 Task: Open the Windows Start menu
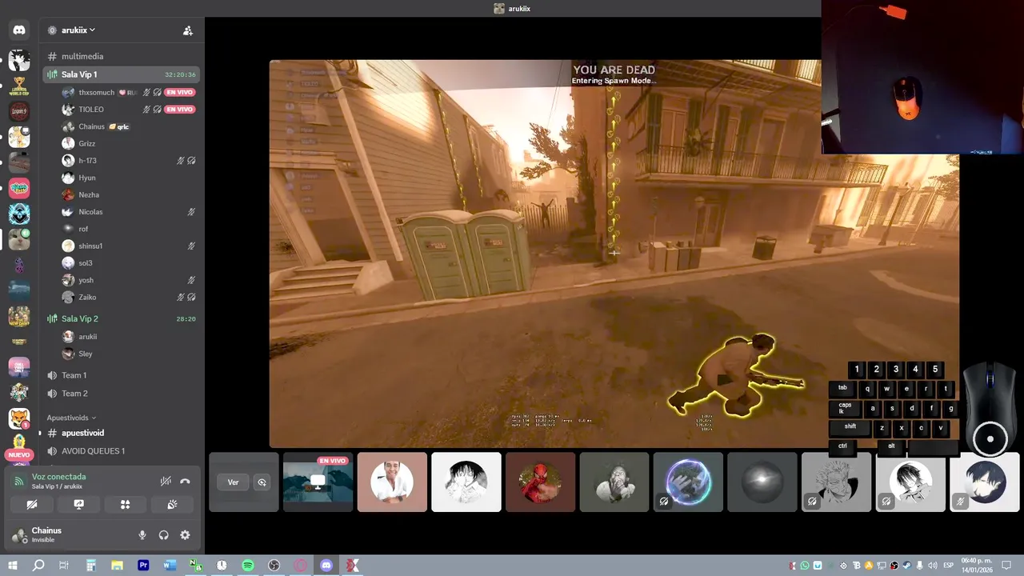click(x=13, y=566)
